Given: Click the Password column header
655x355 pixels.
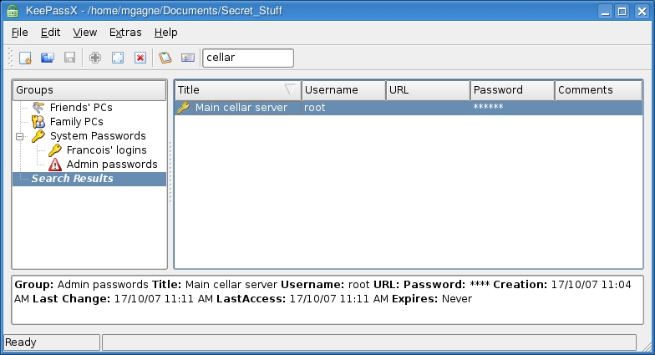Looking at the screenshot, I should [511, 89].
